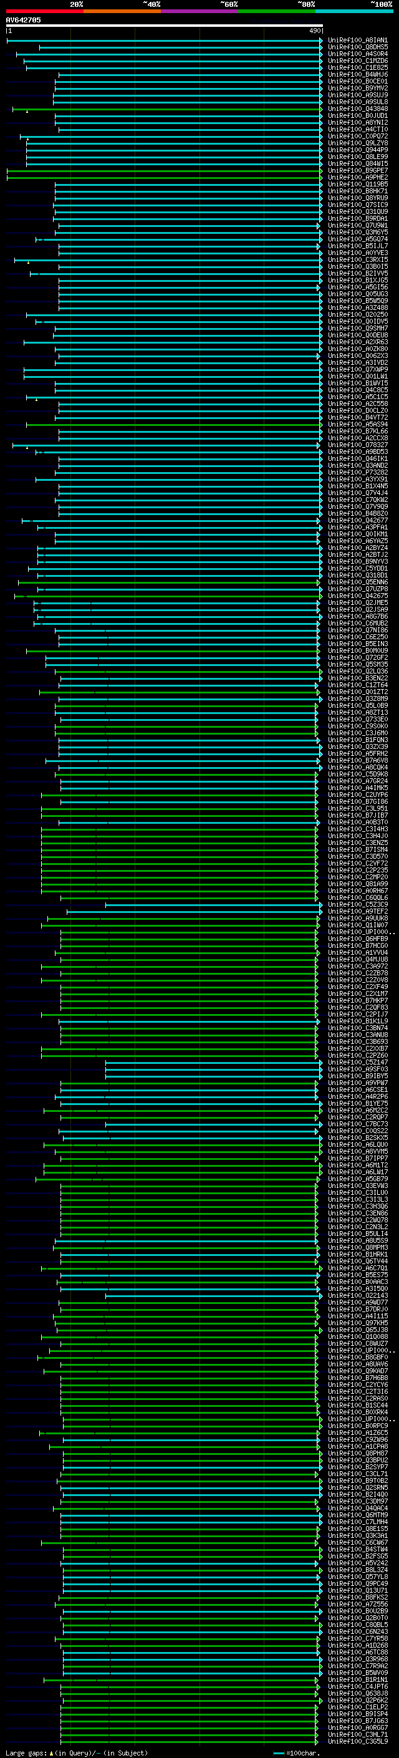Screen dimensions: 399x1758
Task: Select hit label UniRef100_C3RXI5
Action: (357, 260)
